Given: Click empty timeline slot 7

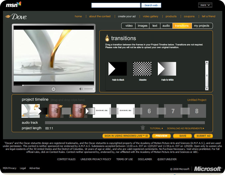Looking at the screenshot, I should coord(173,111).
